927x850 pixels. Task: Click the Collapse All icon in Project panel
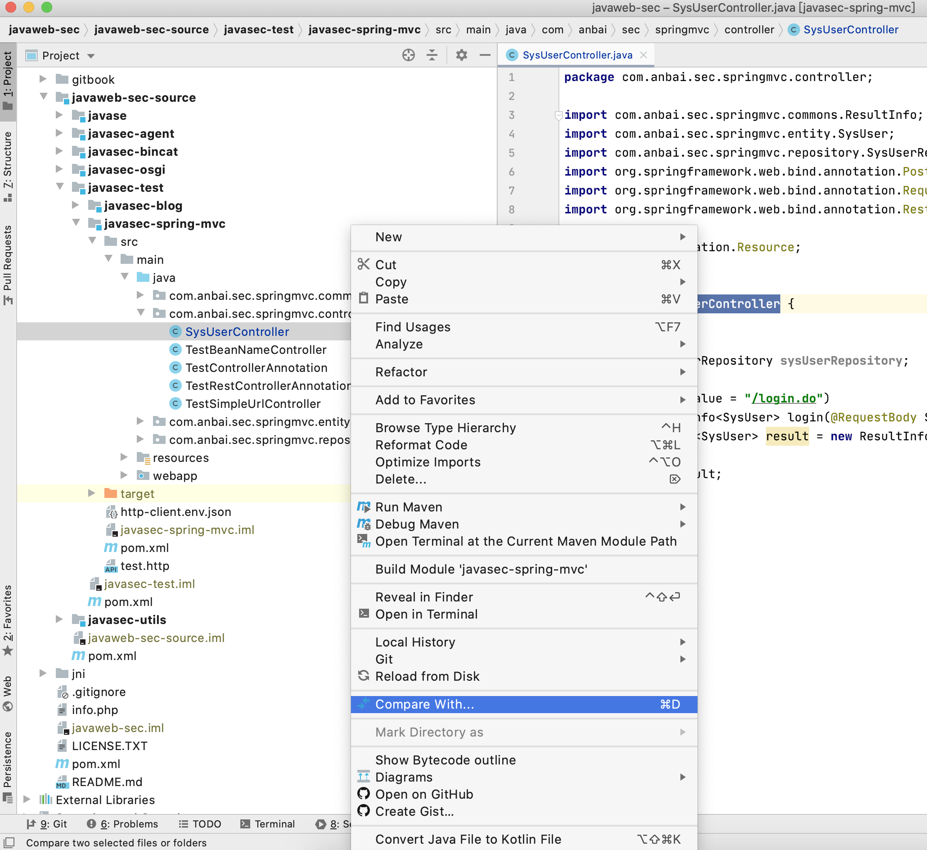pos(432,55)
